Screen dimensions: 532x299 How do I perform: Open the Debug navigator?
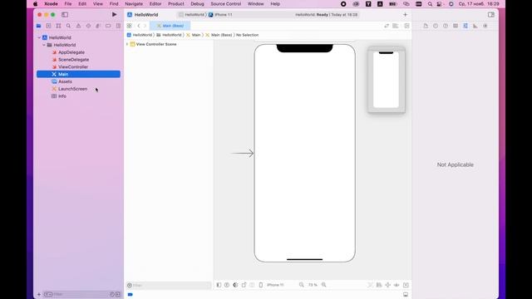coord(98,26)
